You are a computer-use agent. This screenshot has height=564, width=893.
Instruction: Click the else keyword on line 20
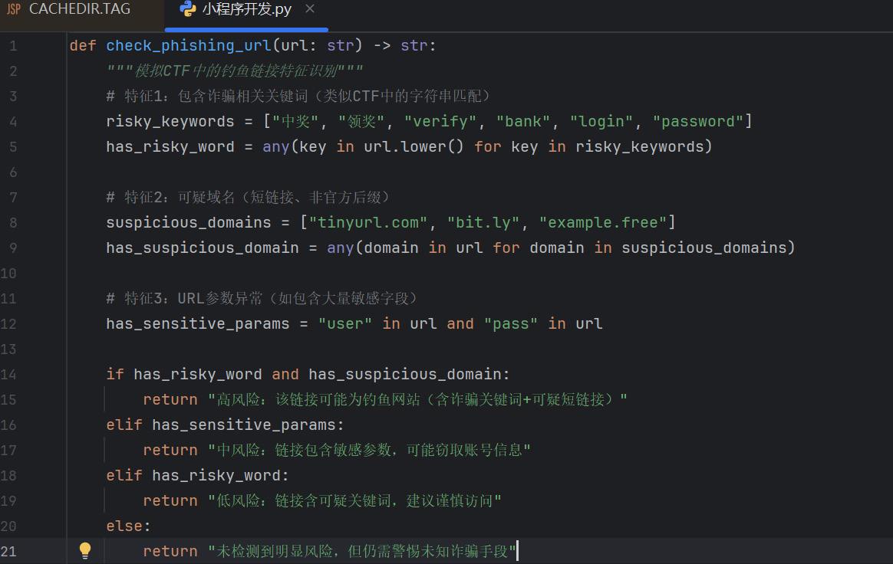pyautogui.click(x=124, y=526)
